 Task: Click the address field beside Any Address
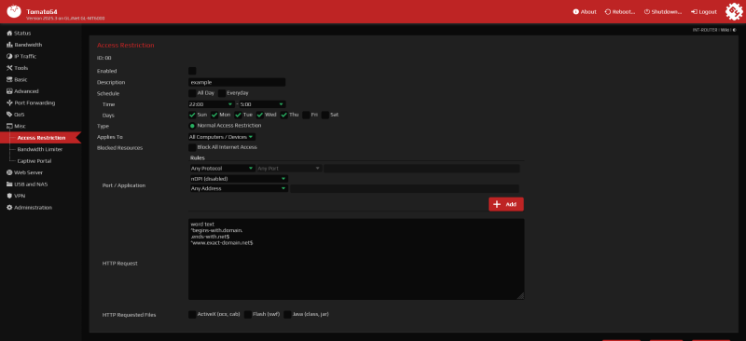pos(405,189)
